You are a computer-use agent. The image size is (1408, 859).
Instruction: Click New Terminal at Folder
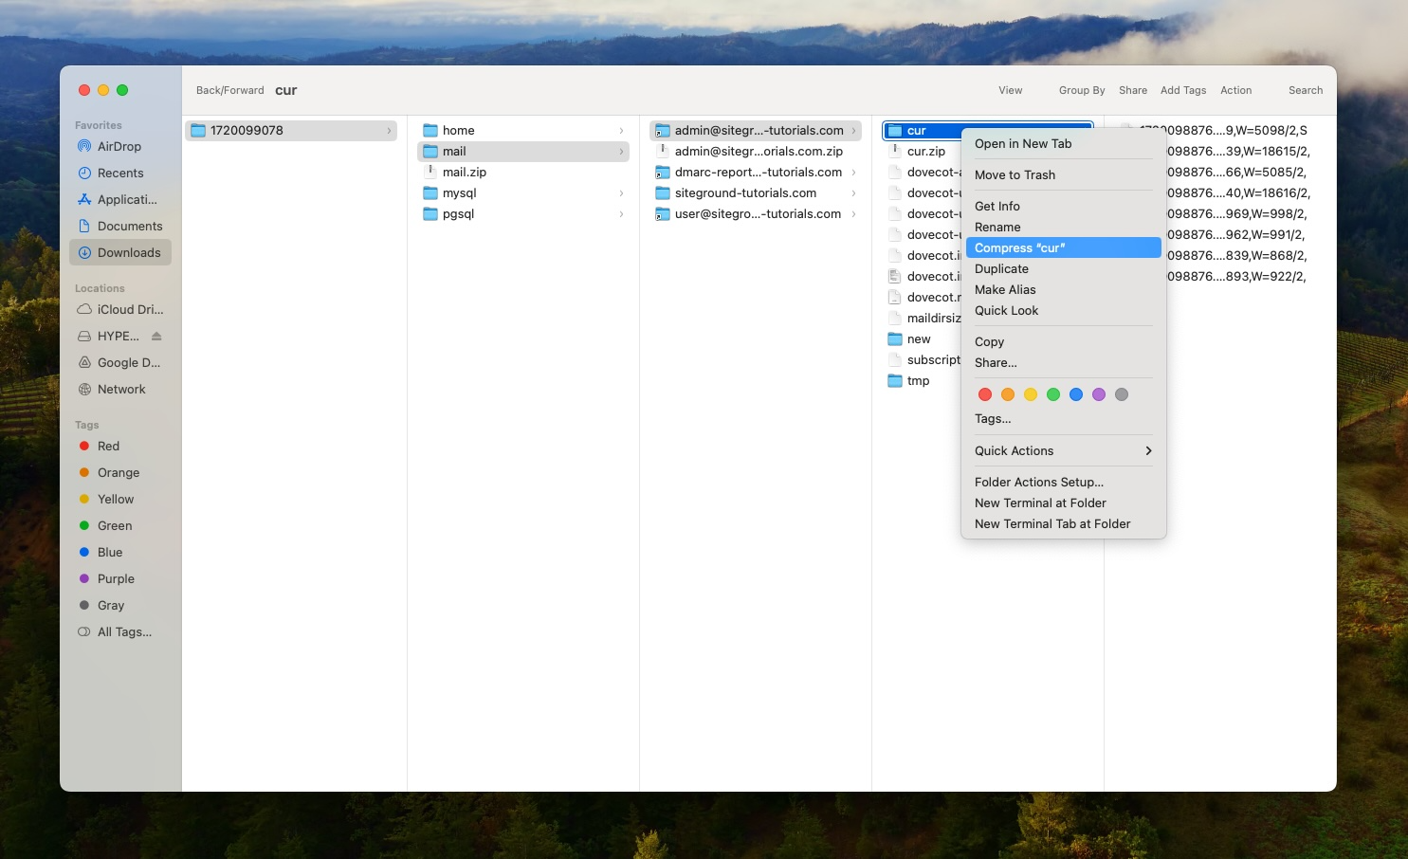[x=1040, y=503]
